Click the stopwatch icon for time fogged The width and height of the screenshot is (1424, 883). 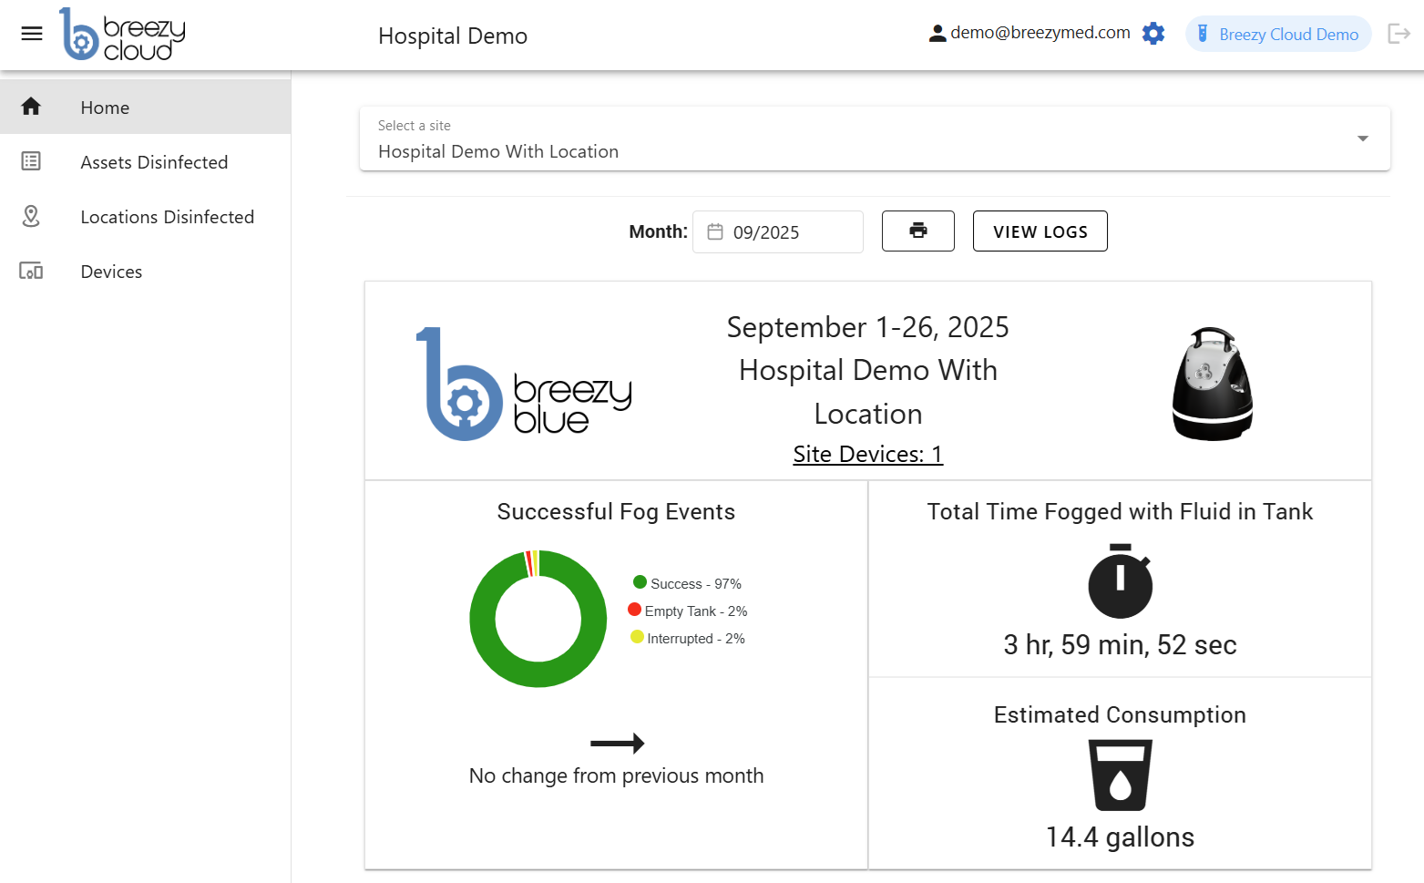pos(1120,581)
